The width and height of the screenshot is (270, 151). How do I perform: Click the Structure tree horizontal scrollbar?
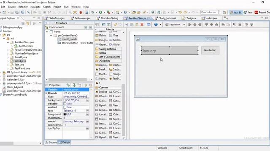pos(67,79)
